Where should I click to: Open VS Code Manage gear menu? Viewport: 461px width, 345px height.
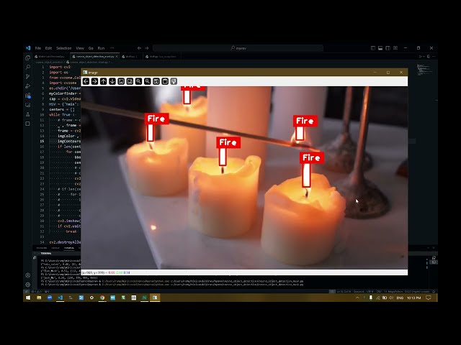point(28,285)
